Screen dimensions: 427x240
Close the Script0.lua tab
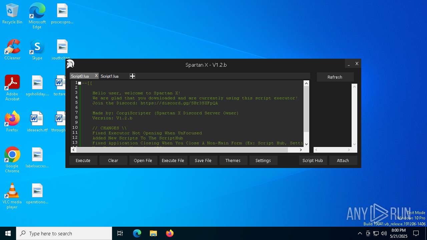(x=96, y=76)
